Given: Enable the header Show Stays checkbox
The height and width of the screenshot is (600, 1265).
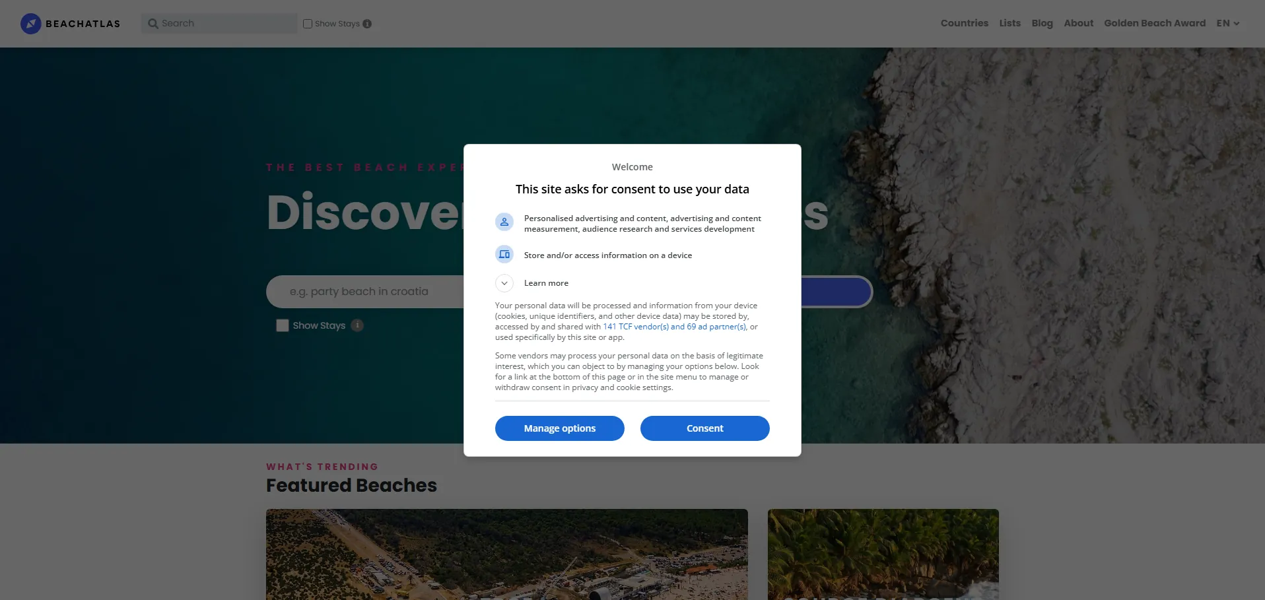Looking at the screenshot, I should pos(308,24).
